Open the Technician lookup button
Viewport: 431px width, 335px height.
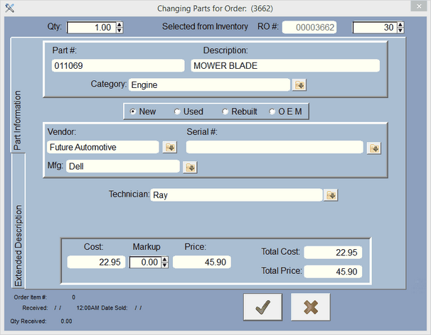coord(331,195)
